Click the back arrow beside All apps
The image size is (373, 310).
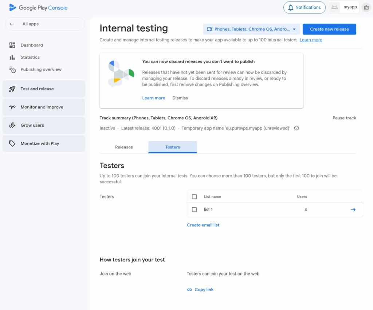click(12, 24)
